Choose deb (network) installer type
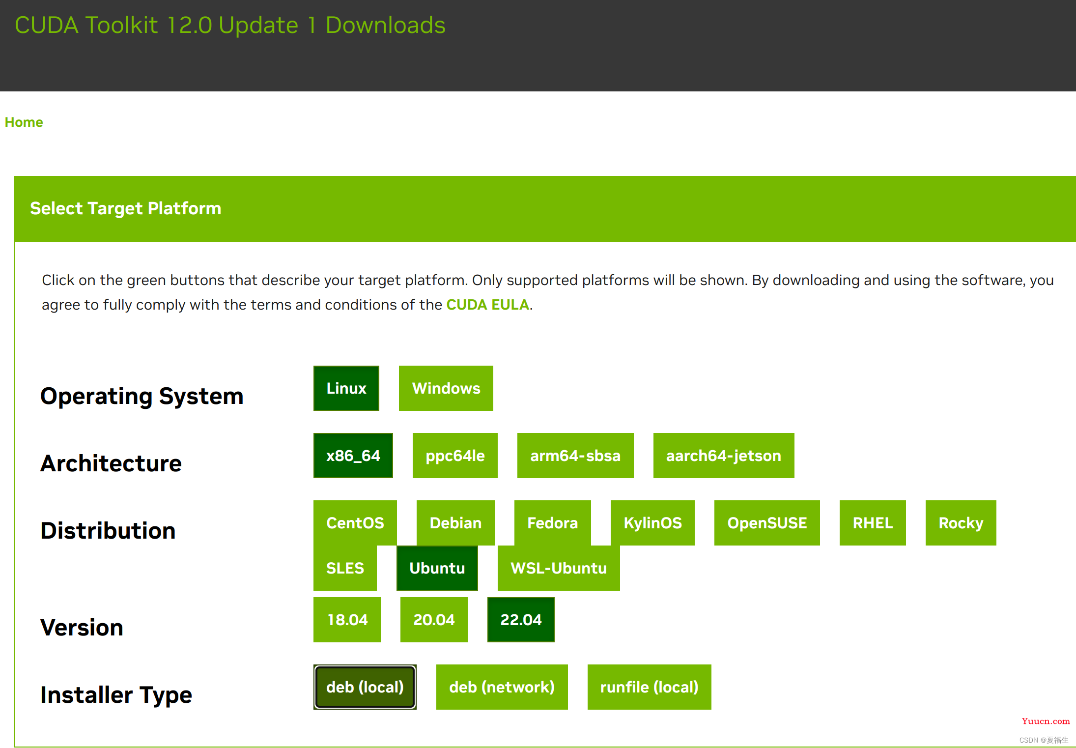The width and height of the screenshot is (1076, 748). 502,687
